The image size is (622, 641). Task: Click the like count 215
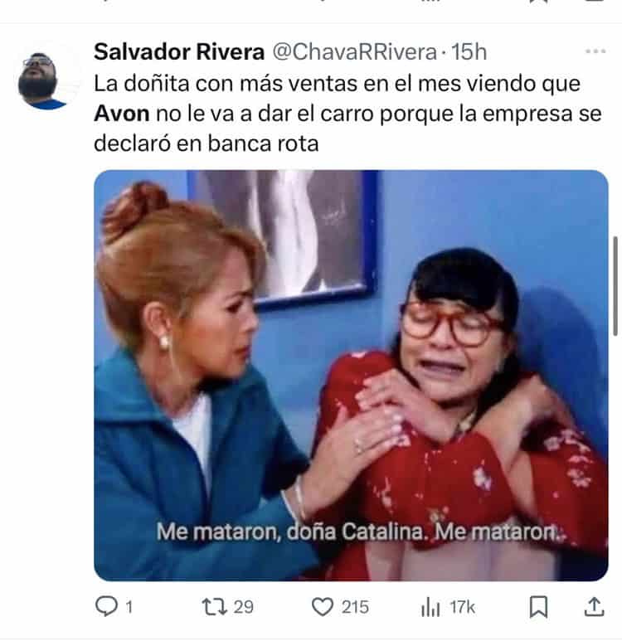point(355,607)
